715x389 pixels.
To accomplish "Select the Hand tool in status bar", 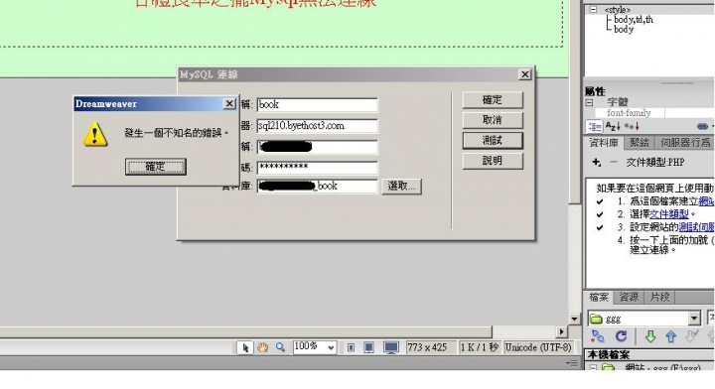I will click(262, 348).
